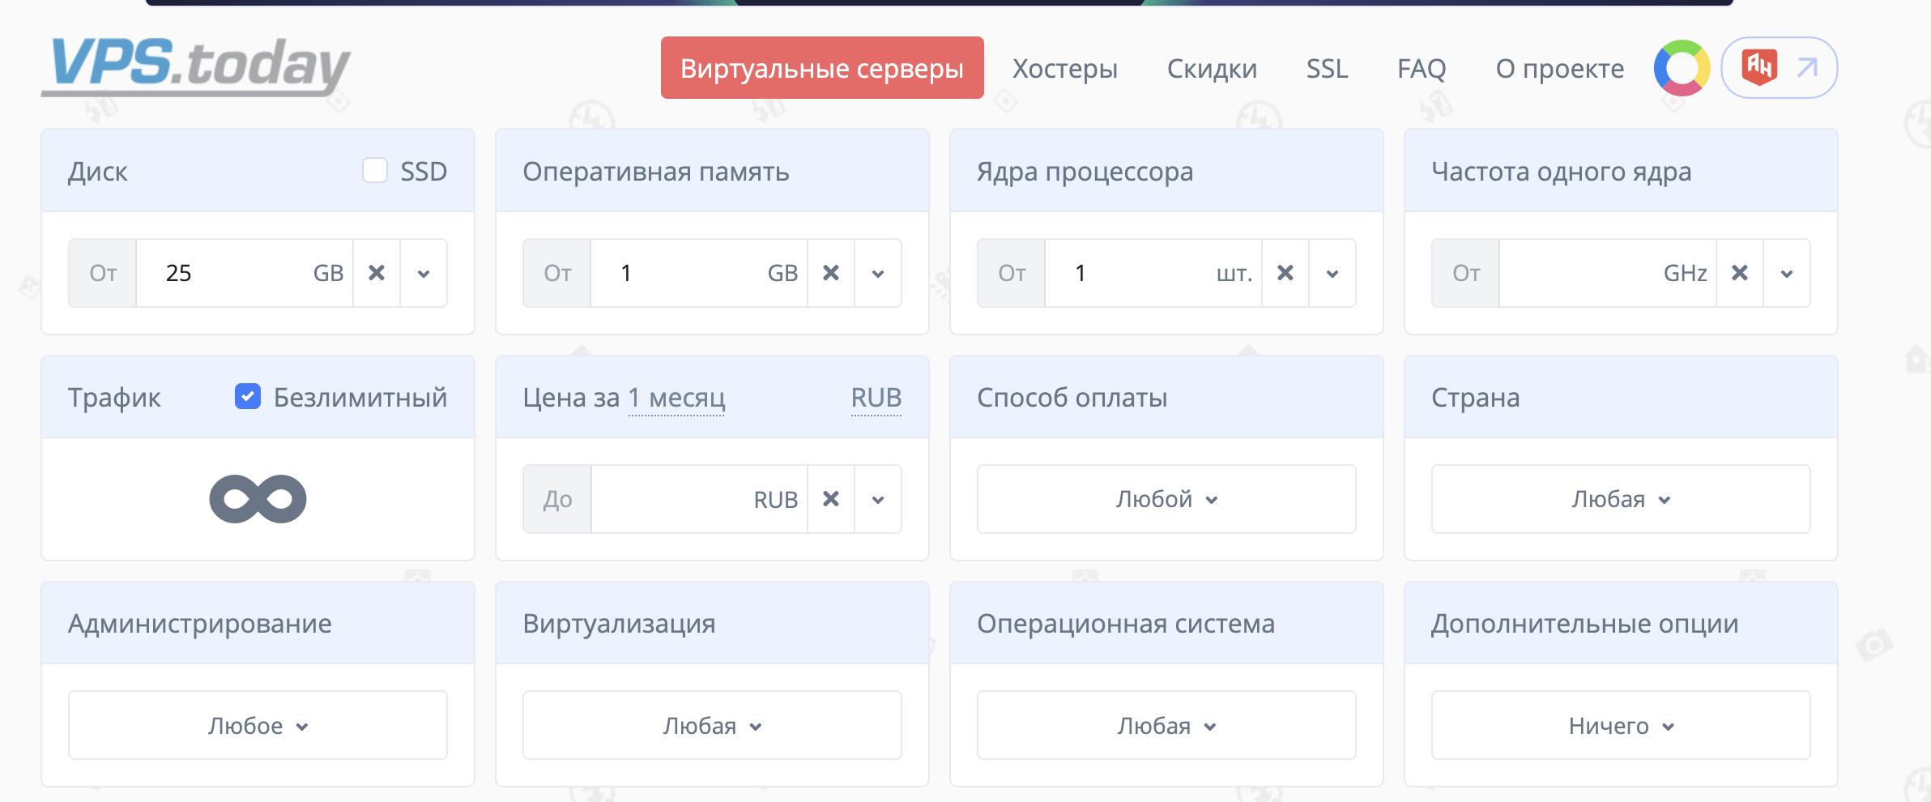Expand the CPU cores preset dropdown
Viewport: 1931px width, 802px height.
click(x=1332, y=273)
